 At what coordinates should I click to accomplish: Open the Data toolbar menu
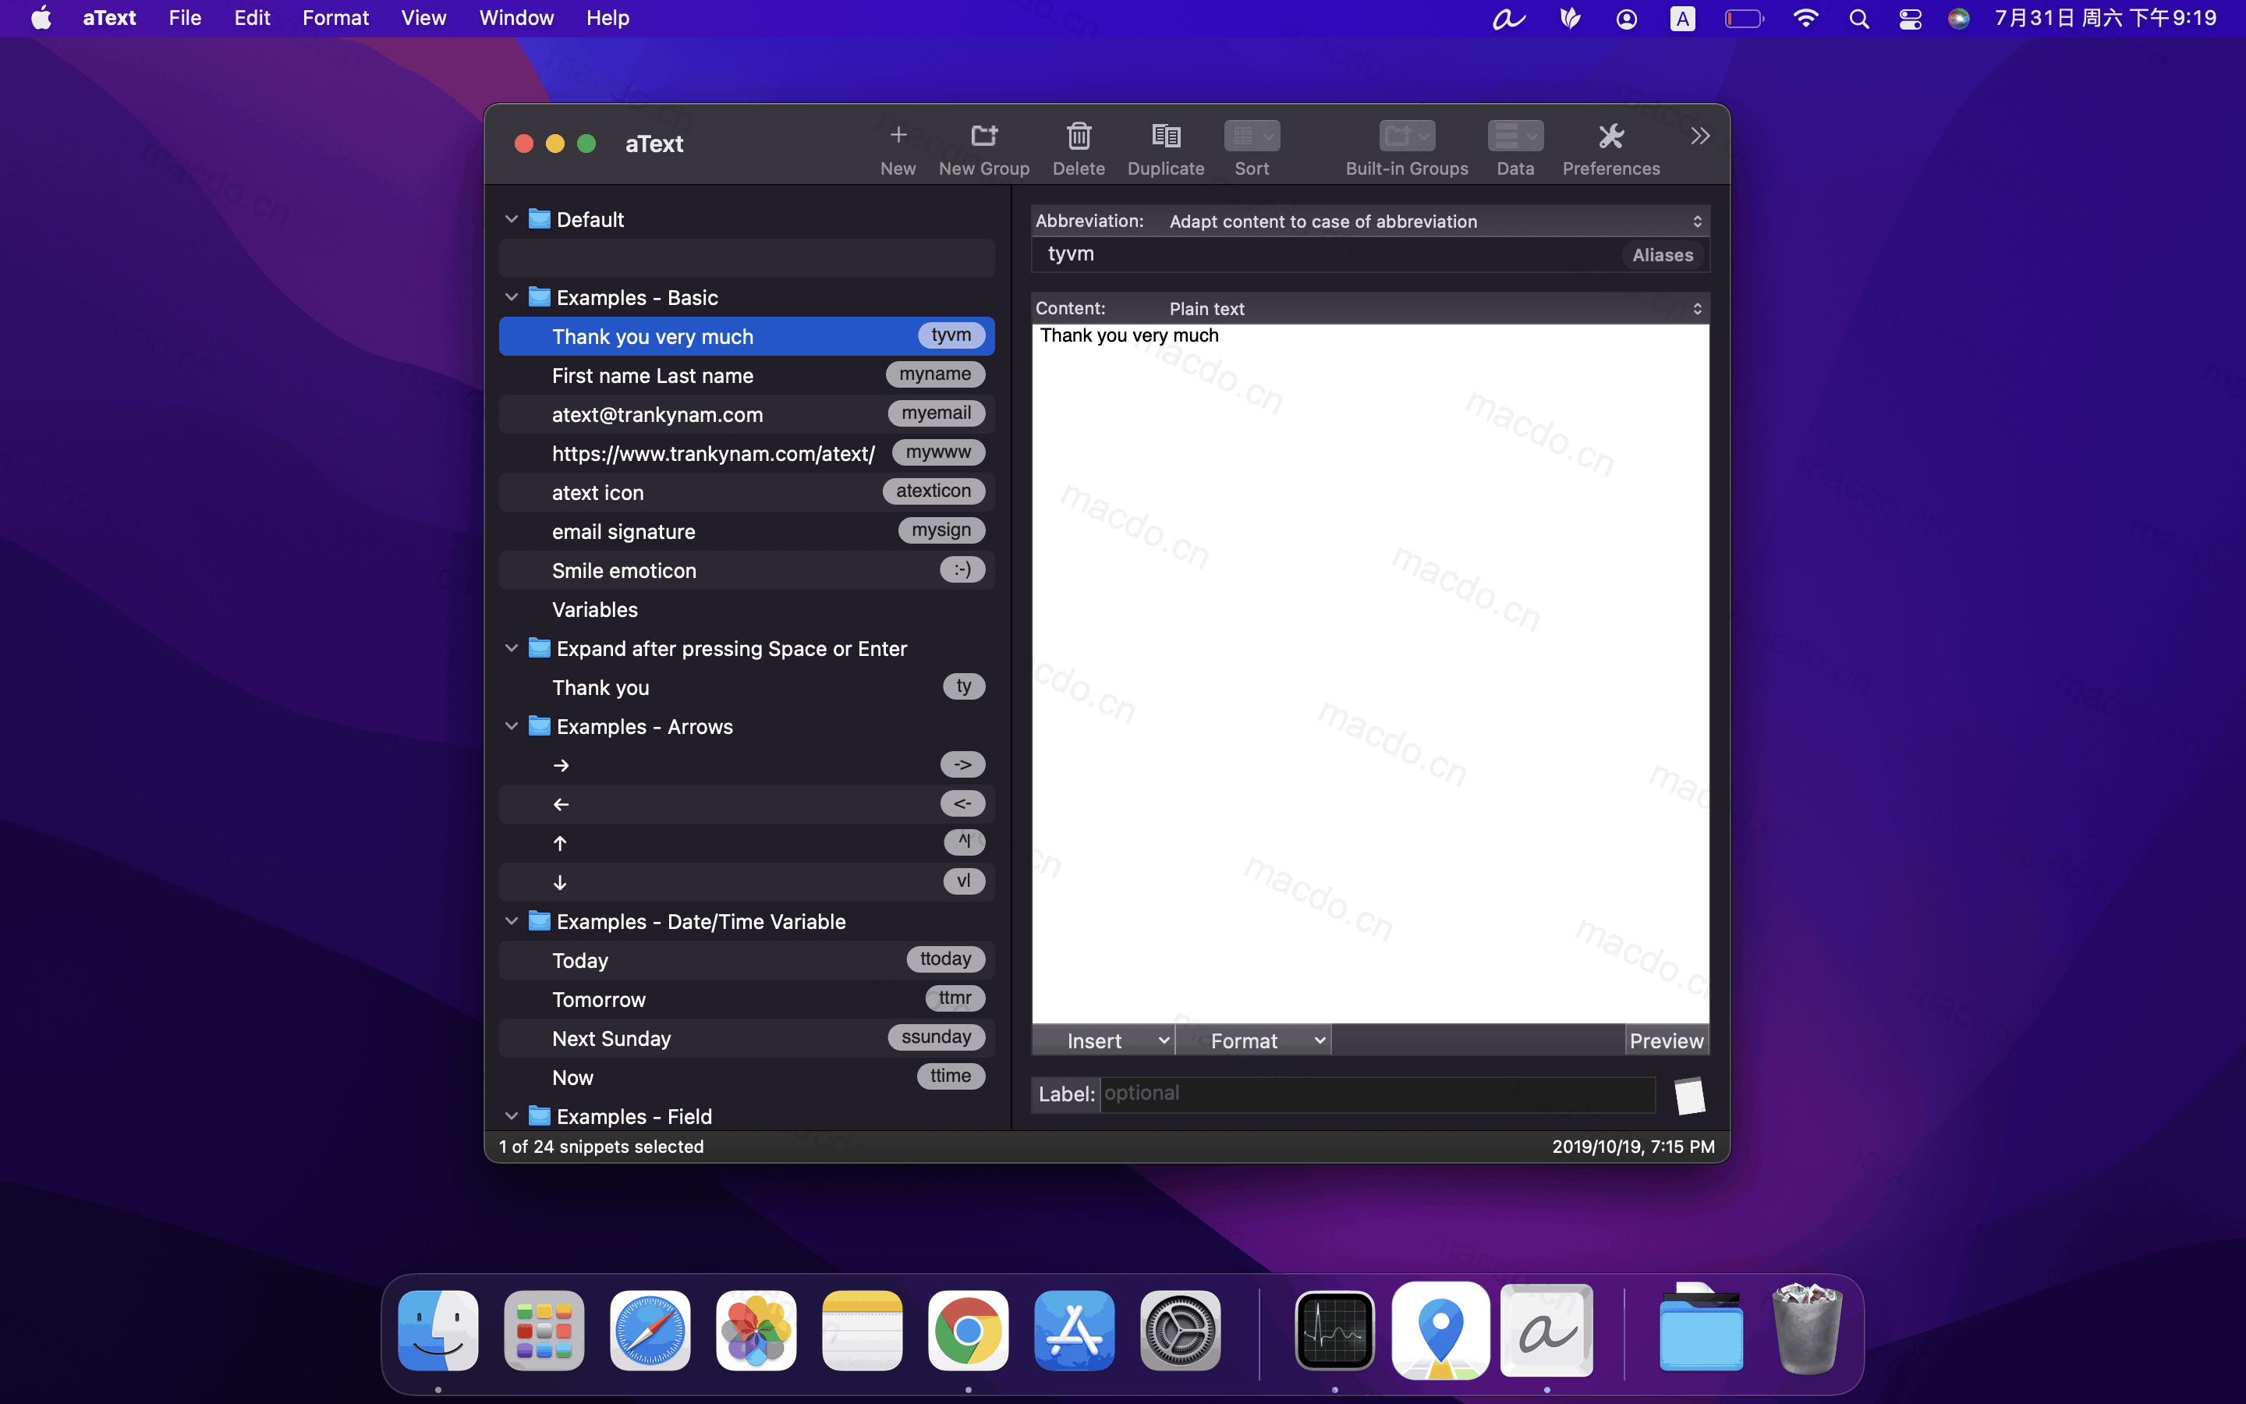(1514, 136)
